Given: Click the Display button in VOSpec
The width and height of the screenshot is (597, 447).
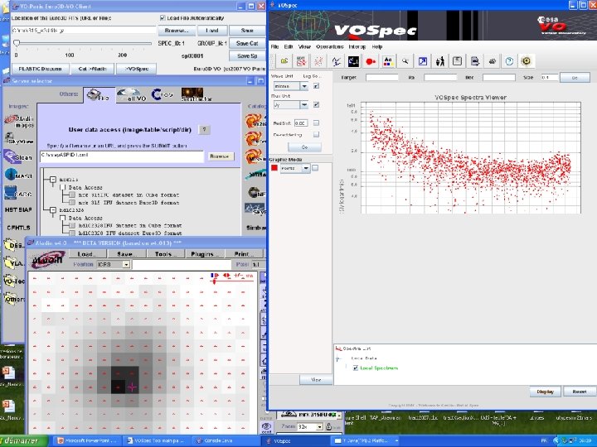Looking at the screenshot, I should [546, 392].
